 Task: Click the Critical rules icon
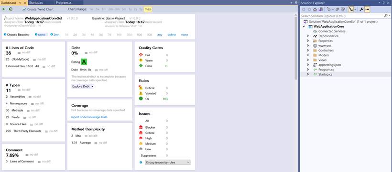141,88
